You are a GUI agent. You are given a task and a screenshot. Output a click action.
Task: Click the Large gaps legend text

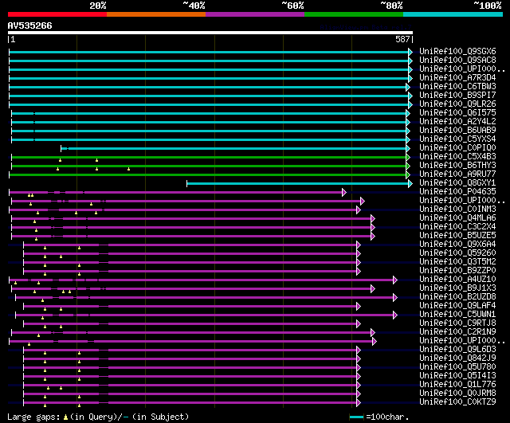[x=33, y=417]
